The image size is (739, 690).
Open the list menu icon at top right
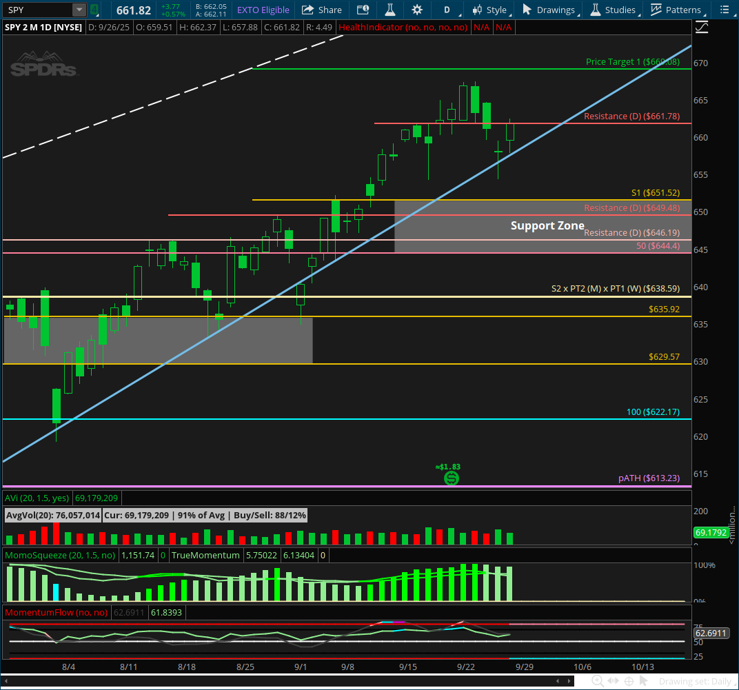pos(725,10)
